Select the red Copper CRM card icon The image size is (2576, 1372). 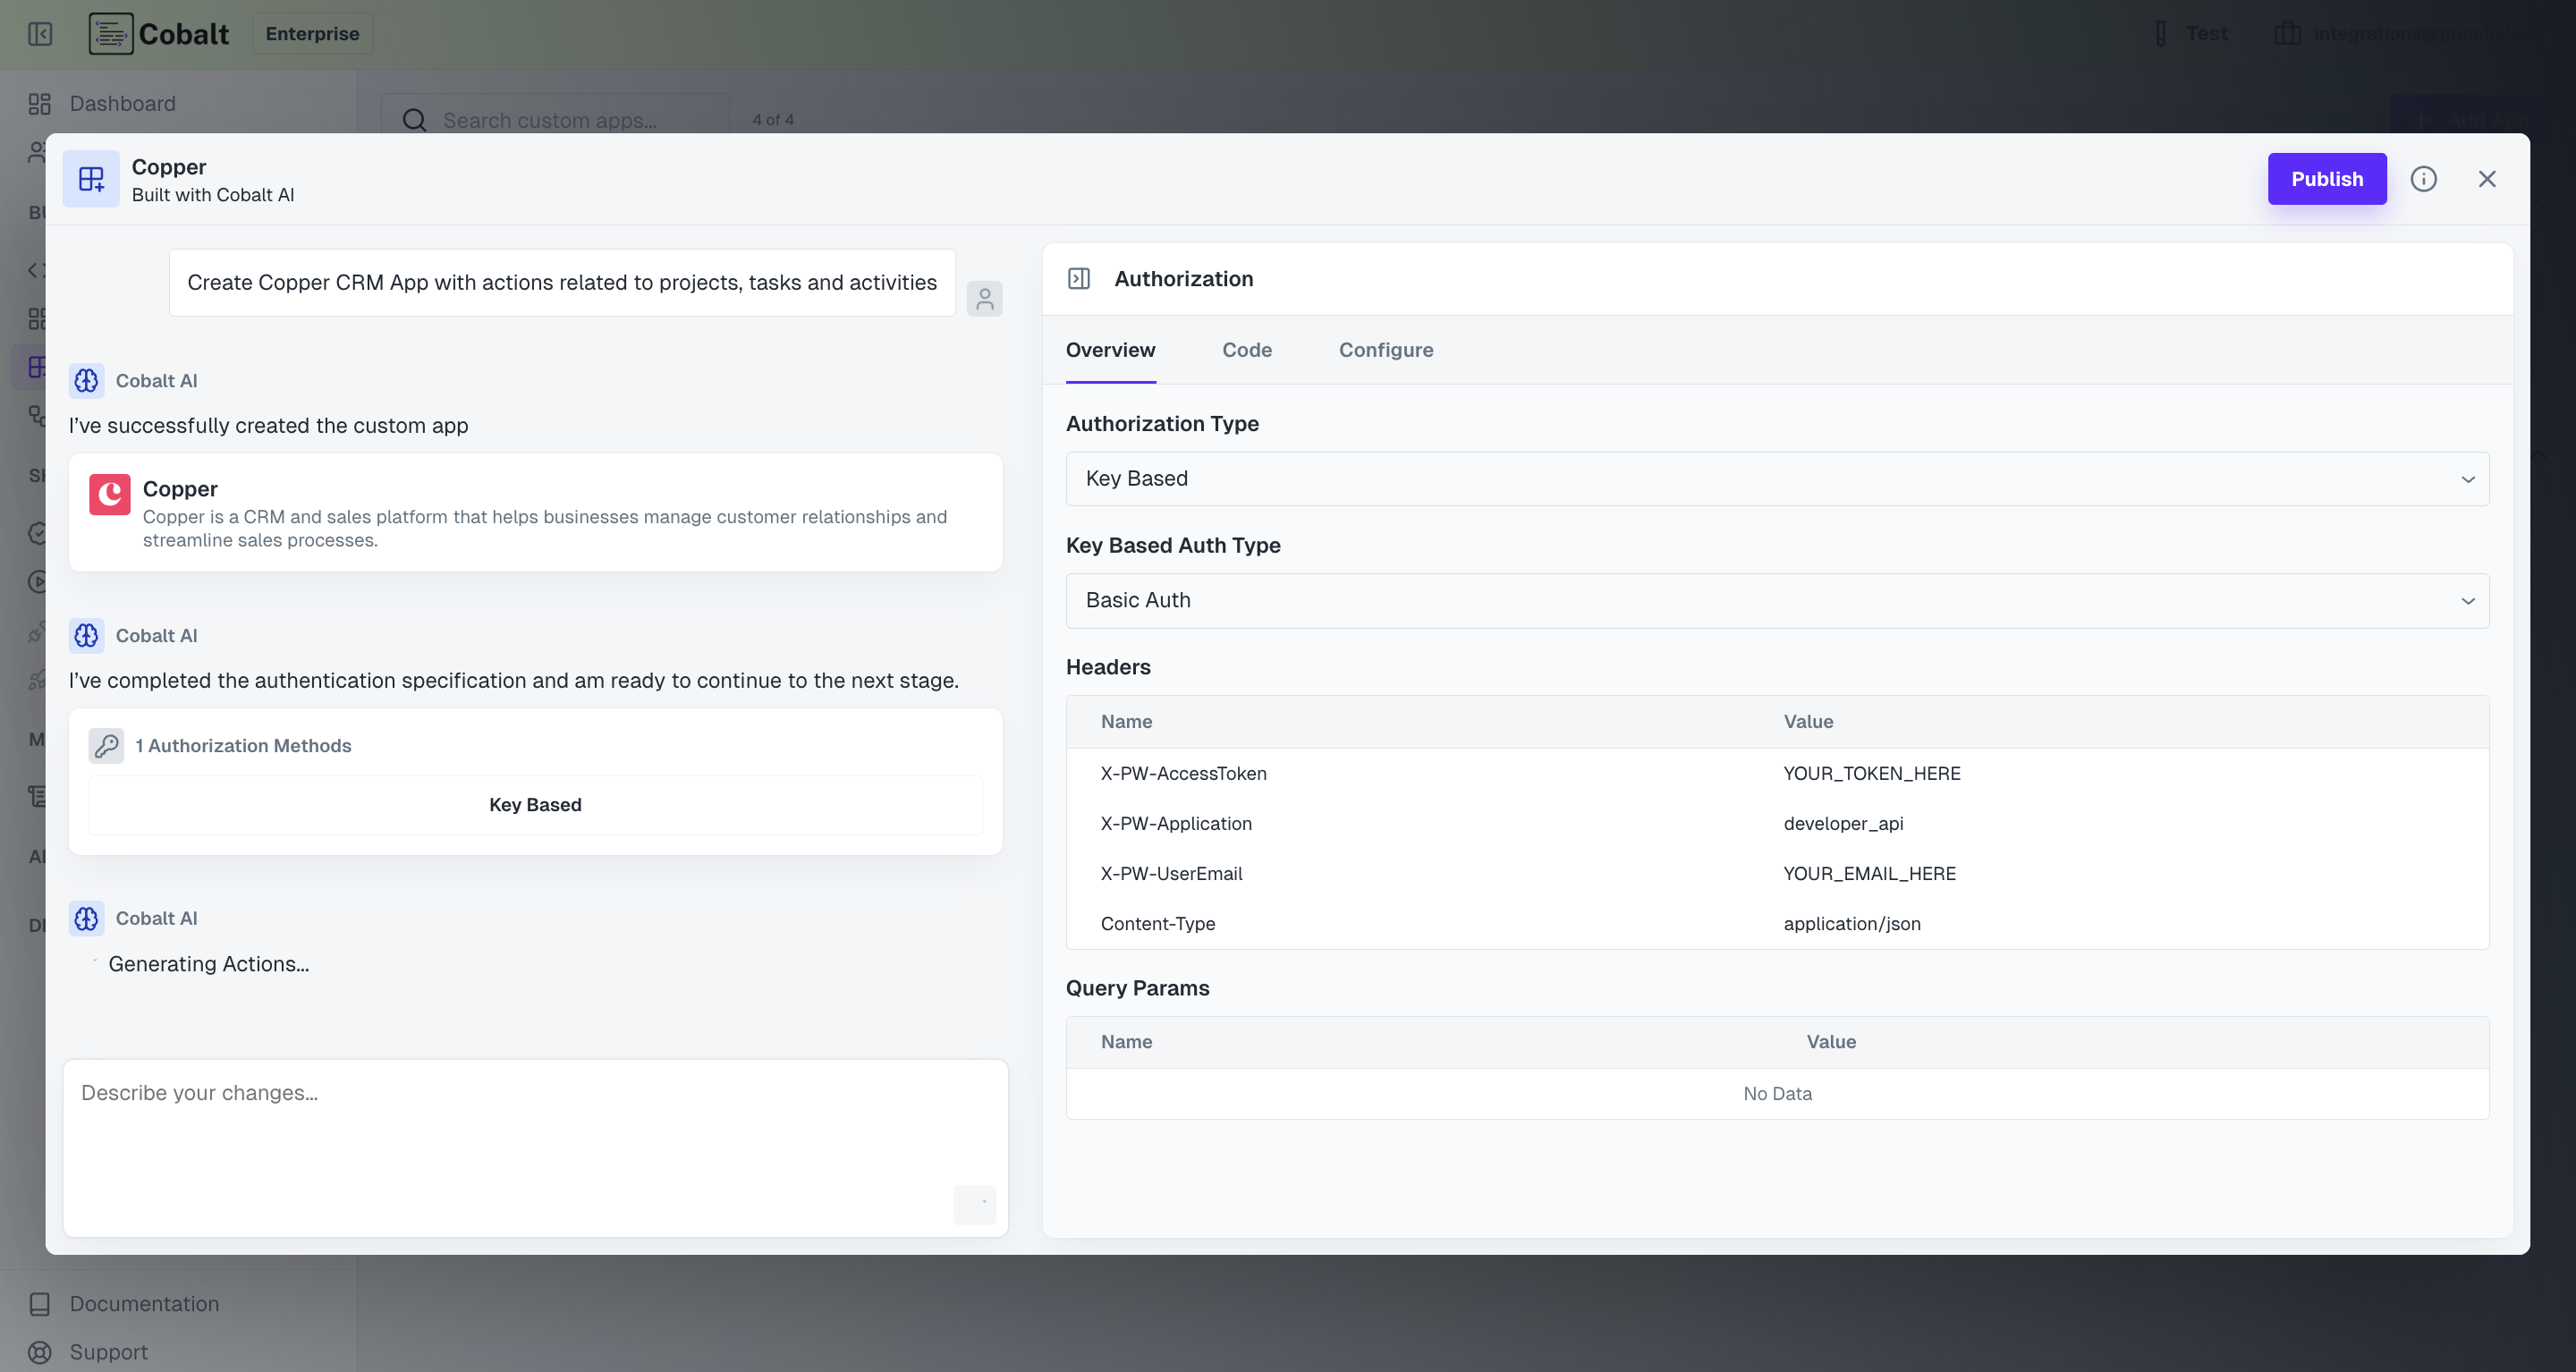coord(110,493)
